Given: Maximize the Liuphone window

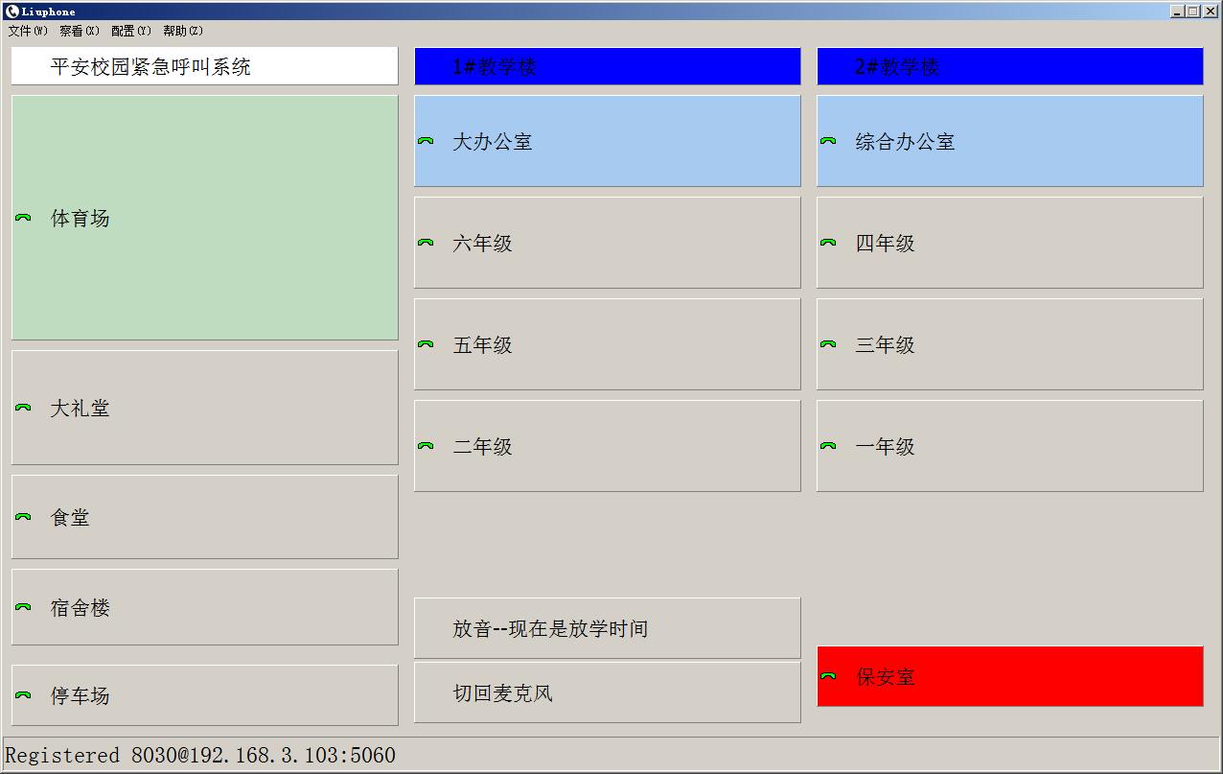Looking at the screenshot, I should [1193, 12].
